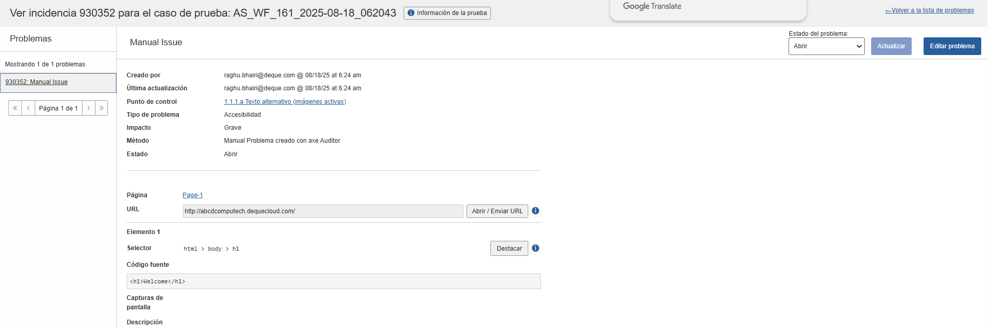The width and height of the screenshot is (988, 328).
Task: Click into the URL text field
Action: point(322,211)
